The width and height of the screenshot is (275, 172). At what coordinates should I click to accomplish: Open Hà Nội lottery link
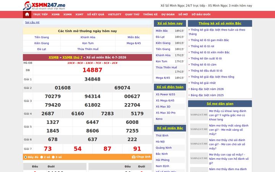click(x=160, y=142)
